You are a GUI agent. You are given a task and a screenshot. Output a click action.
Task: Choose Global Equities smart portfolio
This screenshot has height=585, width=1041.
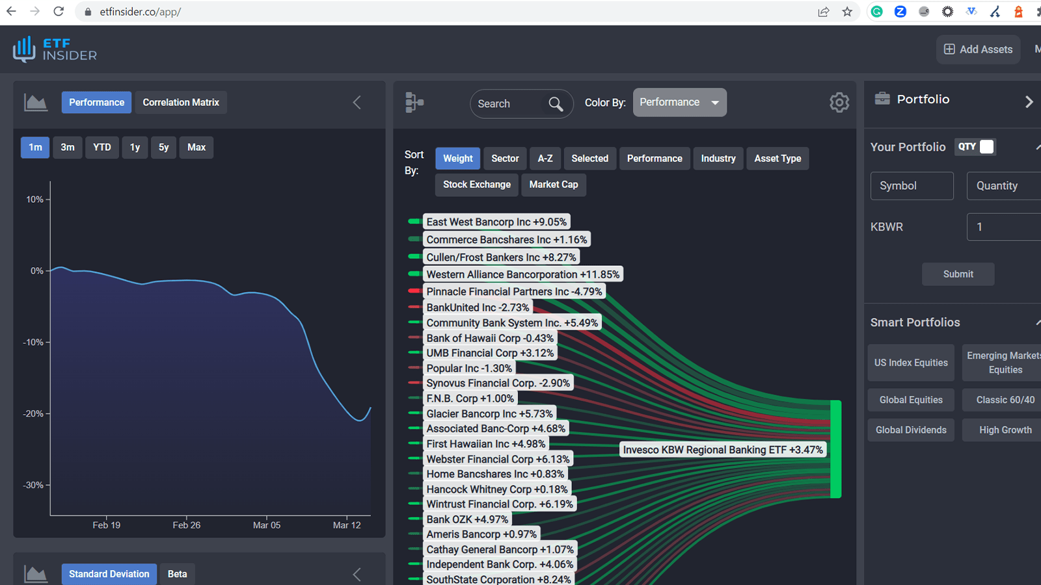coord(911,400)
